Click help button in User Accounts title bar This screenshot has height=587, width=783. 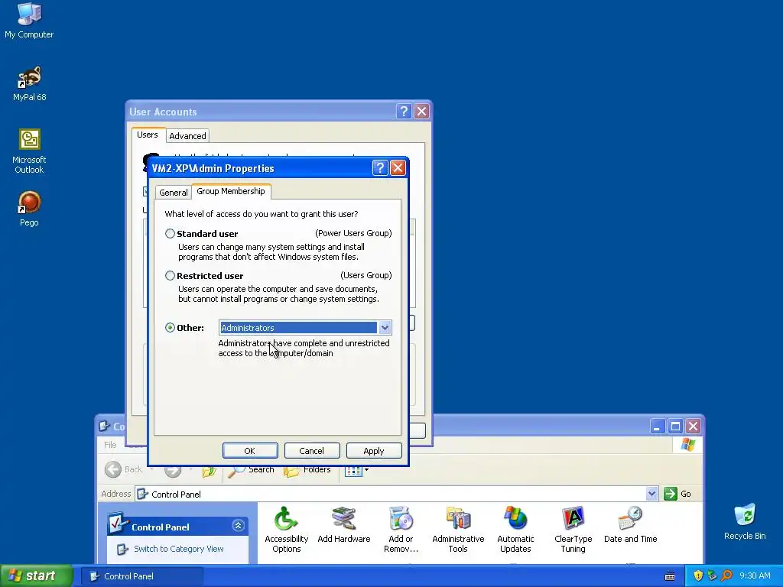click(404, 112)
